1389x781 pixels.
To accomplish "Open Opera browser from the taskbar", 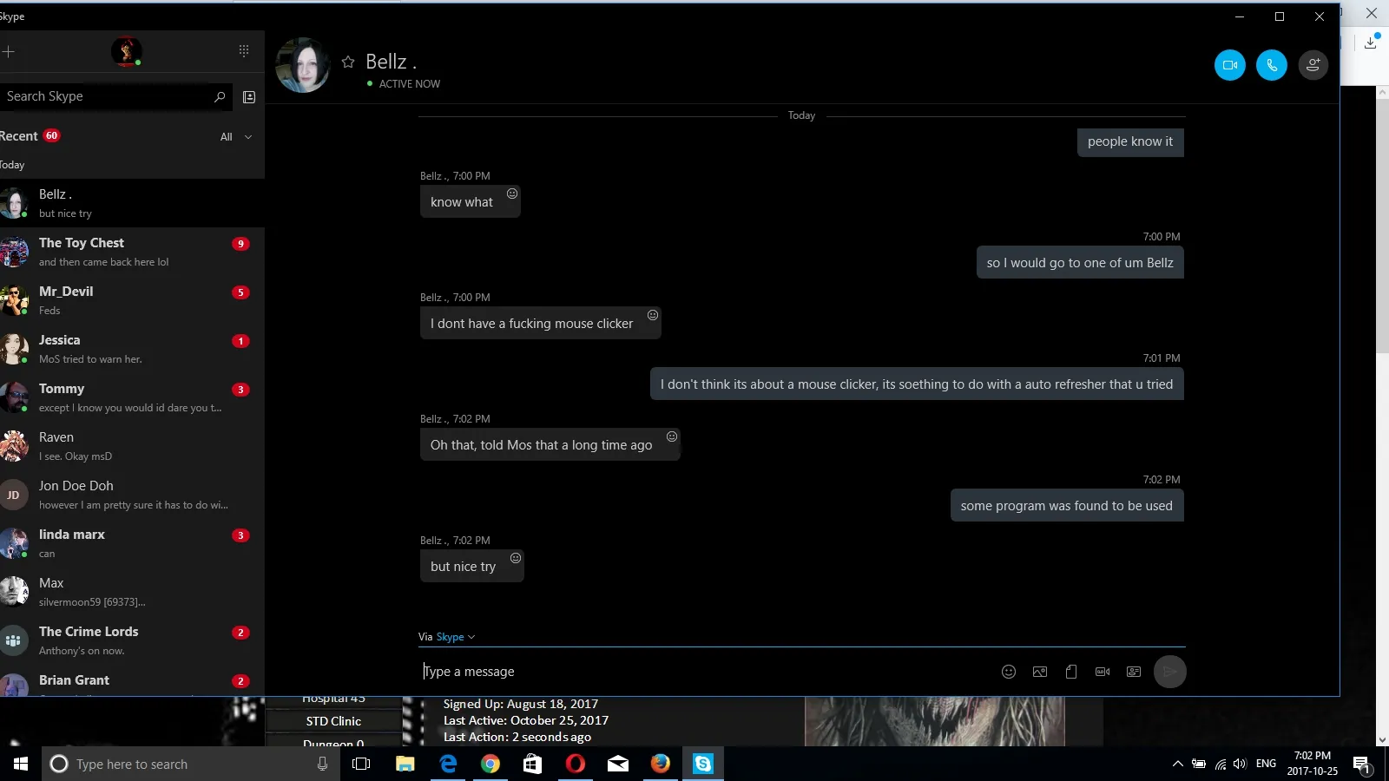I will (x=575, y=764).
